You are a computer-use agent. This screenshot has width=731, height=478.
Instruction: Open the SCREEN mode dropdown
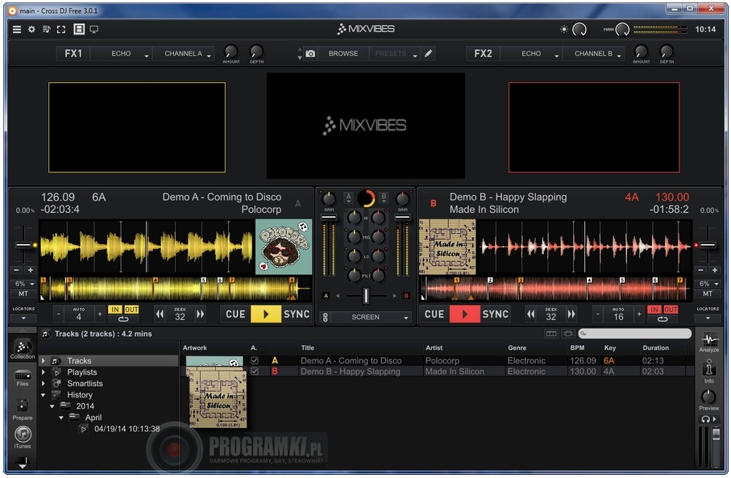coord(371,317)
